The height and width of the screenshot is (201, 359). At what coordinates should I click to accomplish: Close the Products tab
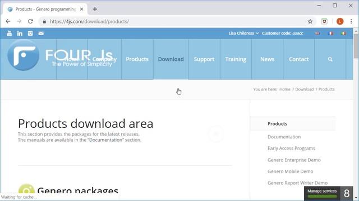[x=81, y=9]
